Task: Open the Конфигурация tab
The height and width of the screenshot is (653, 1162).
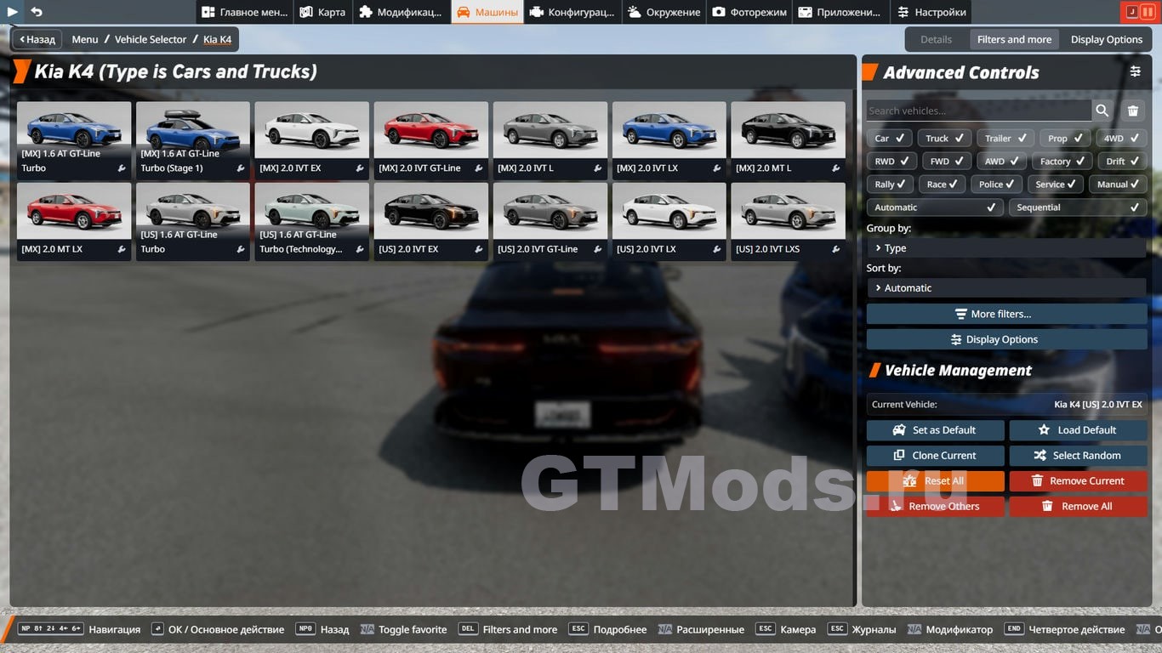Action: click(571, 12)
